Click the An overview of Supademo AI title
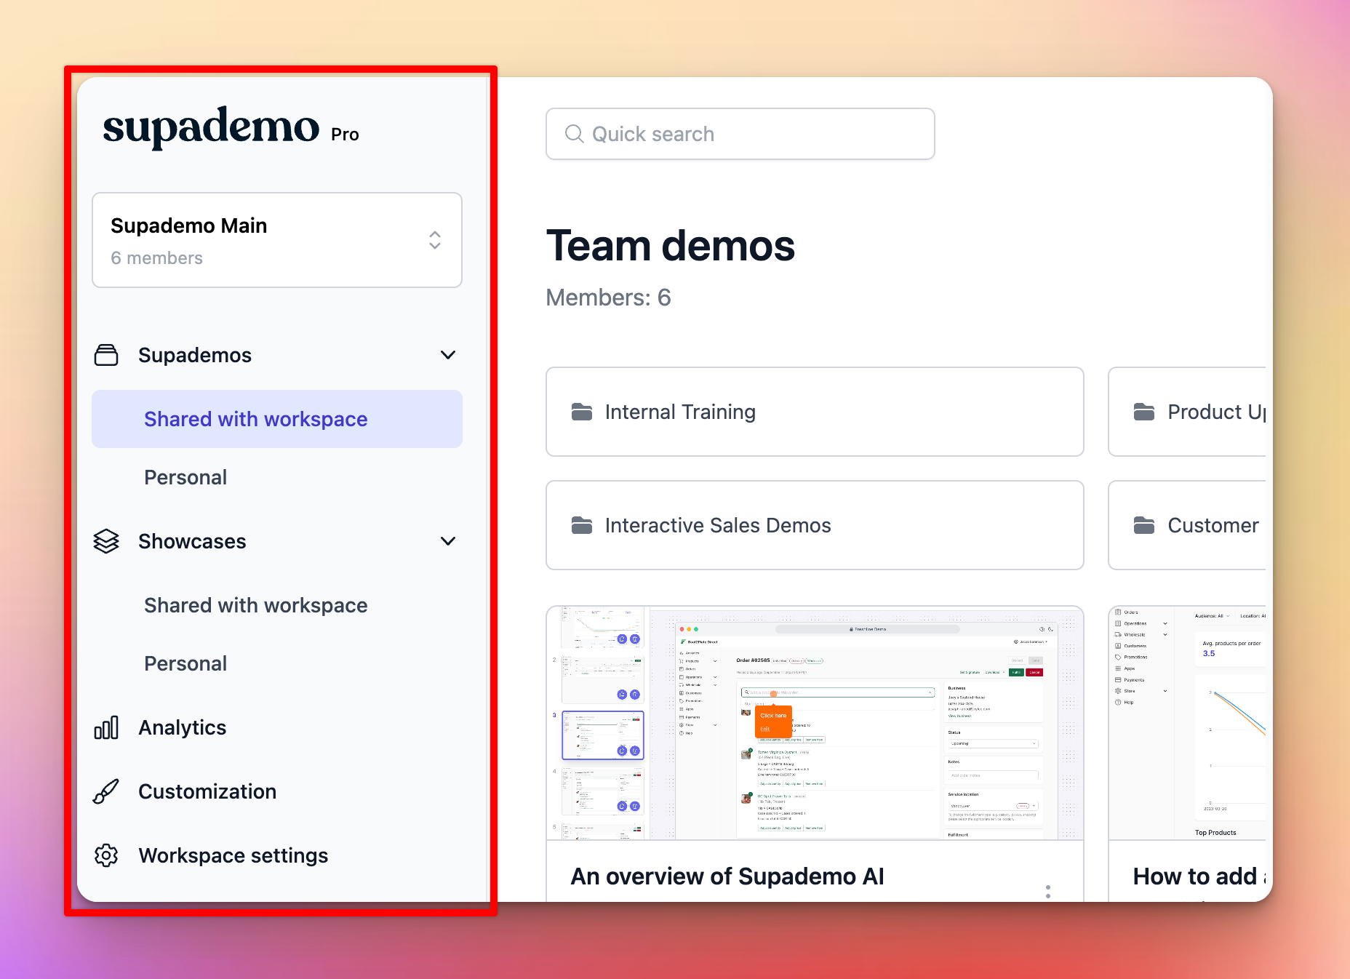Image resolution: width=1350 pixels, height=979 pixels. 727,876
